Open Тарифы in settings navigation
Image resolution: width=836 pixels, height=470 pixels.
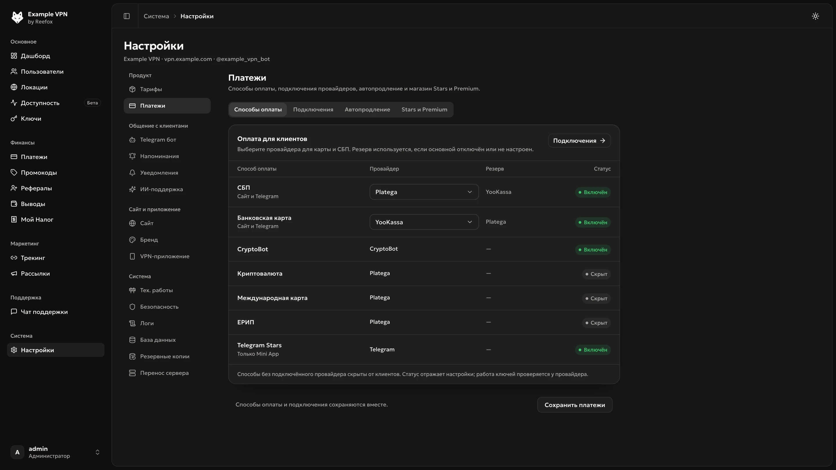tap(167, 89)
